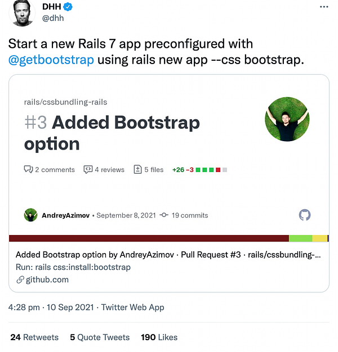The width and height of the screenshot is (338, 352).
Task: Click the commits node icon
Action: tap(164, 215)
